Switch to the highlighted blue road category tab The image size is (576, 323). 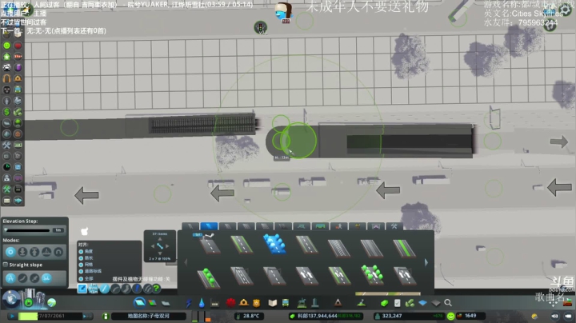[209, 226]
